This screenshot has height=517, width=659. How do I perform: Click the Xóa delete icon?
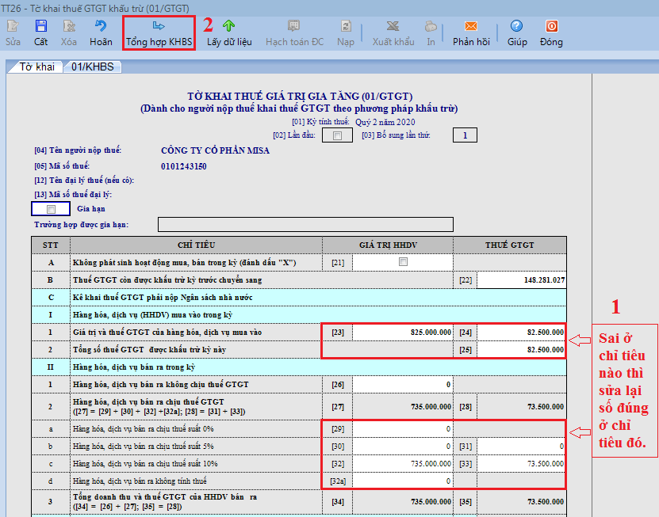[69, 26]
